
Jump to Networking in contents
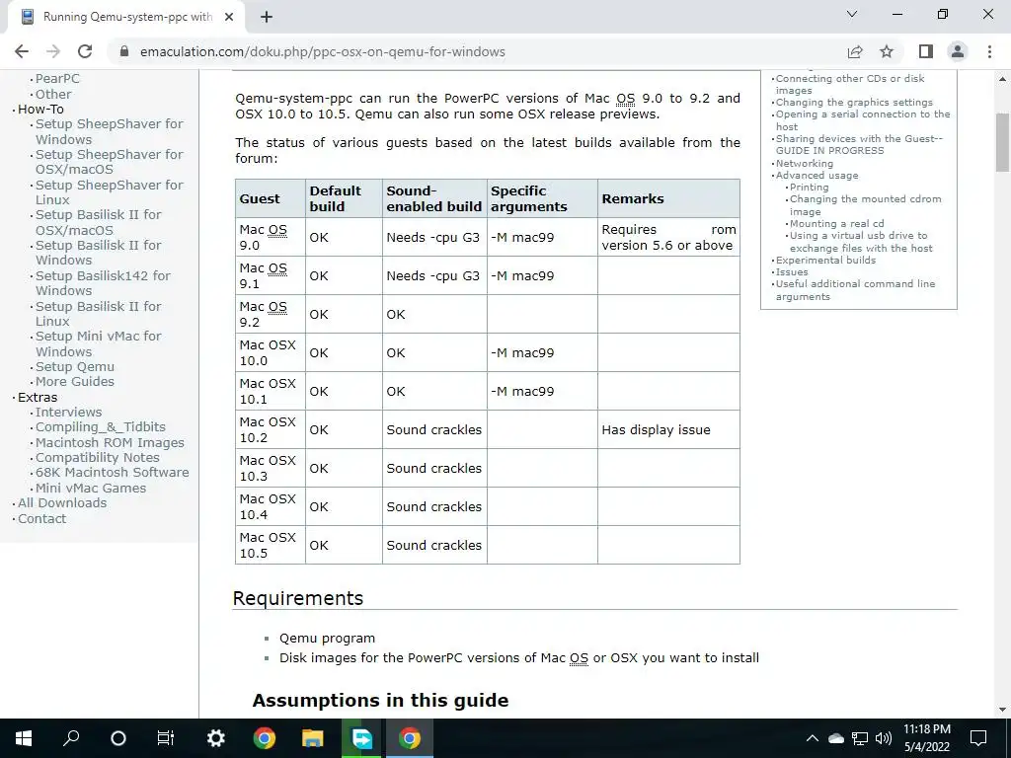pyautogui.click(x=804, y=164)
